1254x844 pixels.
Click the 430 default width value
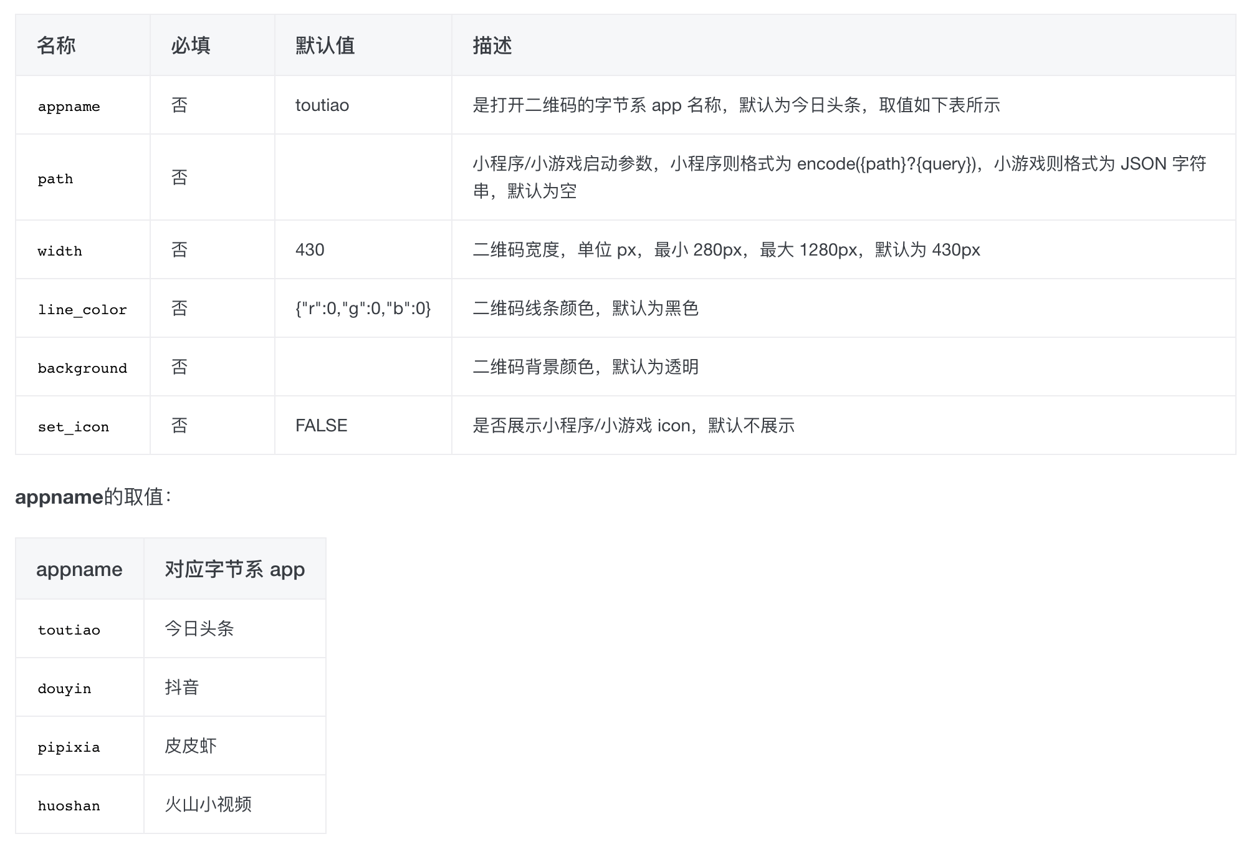click(310, 250)
